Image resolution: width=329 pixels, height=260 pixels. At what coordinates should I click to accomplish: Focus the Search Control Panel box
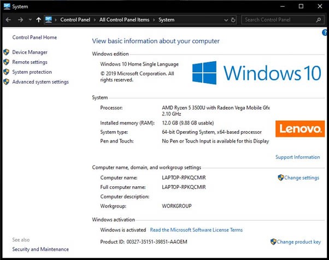[283, 20]
